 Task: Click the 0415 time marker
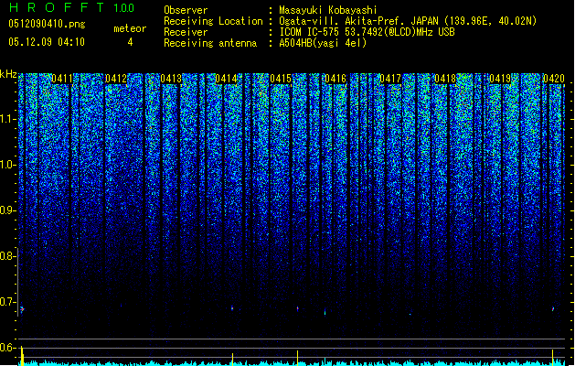281,79
